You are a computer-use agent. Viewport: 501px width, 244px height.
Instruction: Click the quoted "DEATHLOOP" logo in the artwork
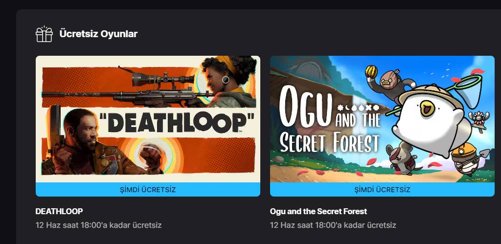coord(177,122)
